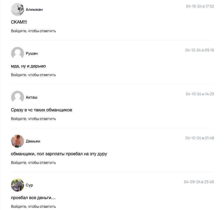Log in to reply to Рушан's comment
The image size is (224, 210).
[33, 75]
